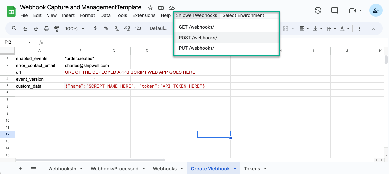
Task: Choose POST /webhooks/ menu entry
Action: (x=226, y=38)
